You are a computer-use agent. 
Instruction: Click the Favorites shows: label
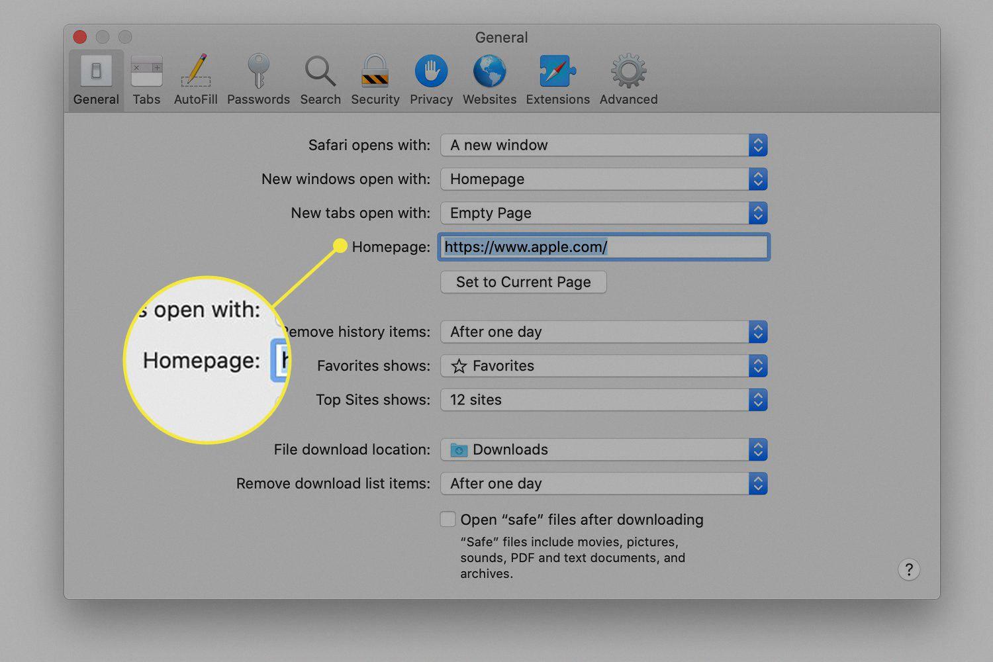(373, 365)
